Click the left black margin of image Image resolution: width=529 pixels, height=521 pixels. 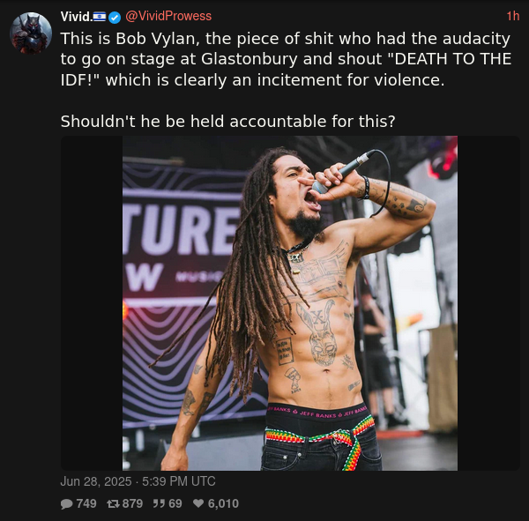coord(92,303)
